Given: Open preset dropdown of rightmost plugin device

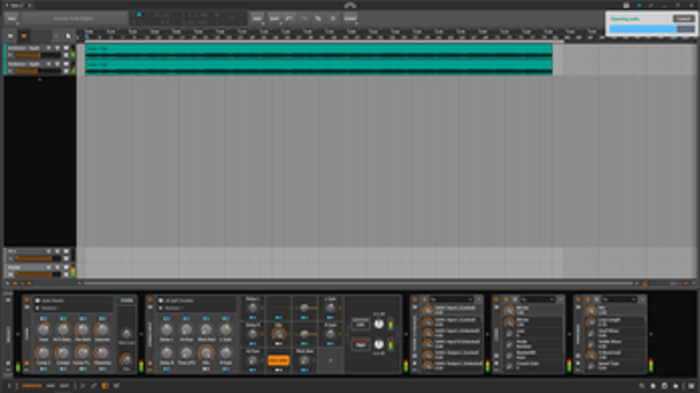Looking at the screenshot, I should (612, 299).
